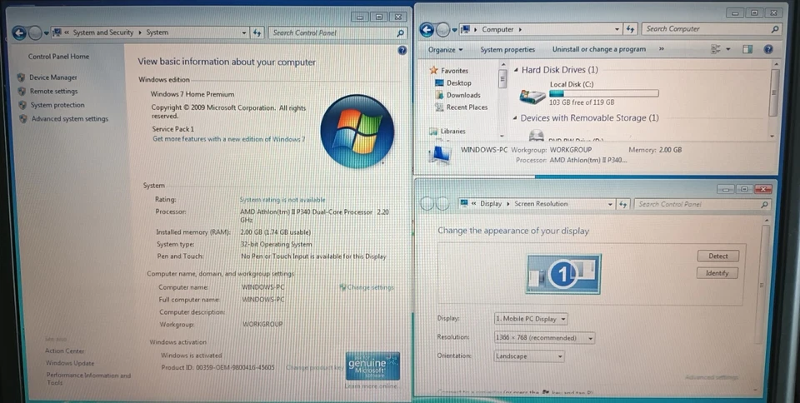Click refresh icon in Computer window address bar
800x403 pixels.
point(631,29)
